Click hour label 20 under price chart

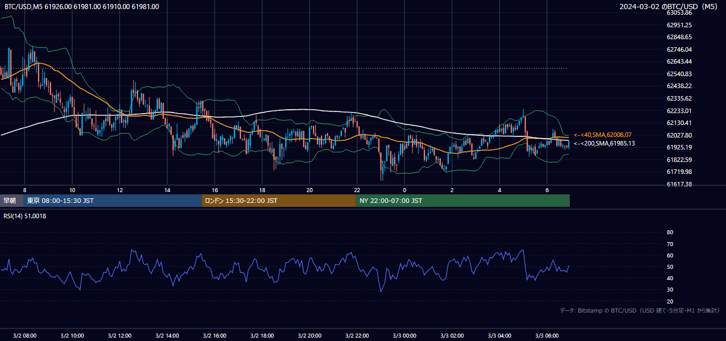310,190
